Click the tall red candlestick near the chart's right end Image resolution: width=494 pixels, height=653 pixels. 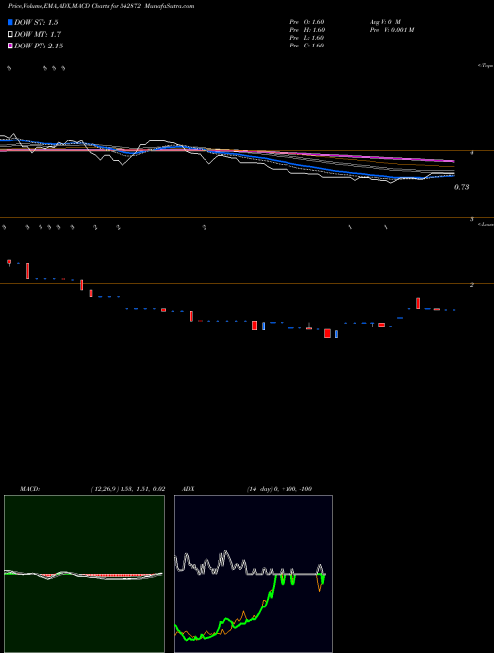pyautogui.click(x=418, y=303)
